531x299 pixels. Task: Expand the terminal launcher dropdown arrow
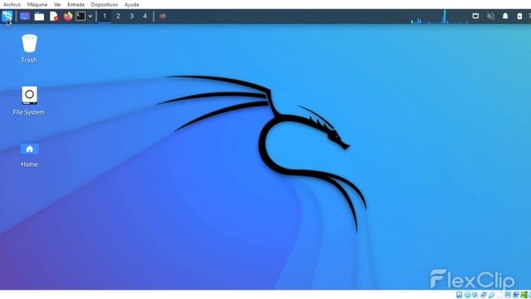click(90, 16)
